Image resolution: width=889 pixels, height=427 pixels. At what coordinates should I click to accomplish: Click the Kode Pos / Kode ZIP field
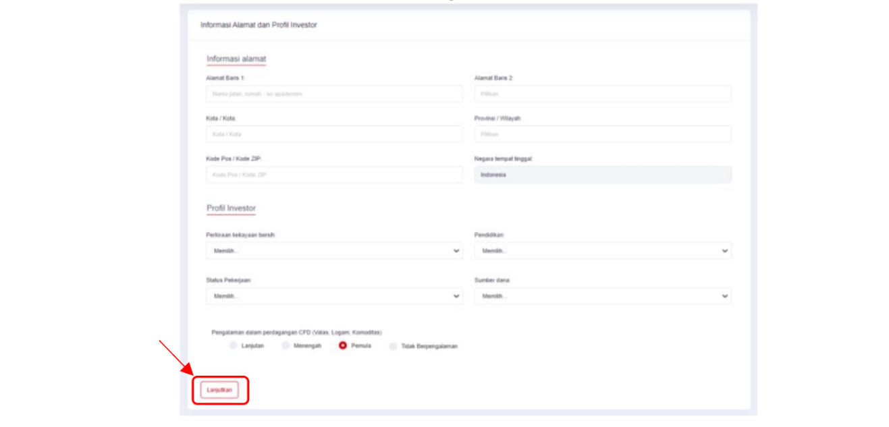click(x=334, y=175)
